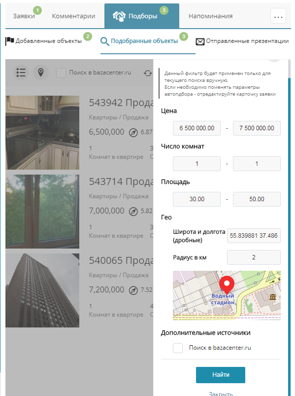
Task: Click the museum icon on the map
Action: 272,297
